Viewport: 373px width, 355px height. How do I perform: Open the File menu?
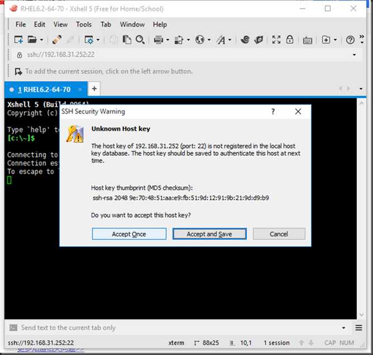coord(21,25)
